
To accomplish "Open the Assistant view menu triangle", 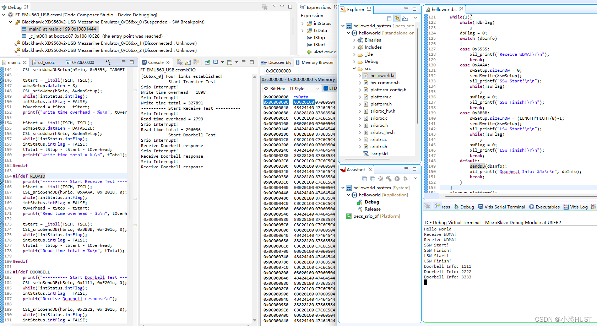I will tap(415, 178).
